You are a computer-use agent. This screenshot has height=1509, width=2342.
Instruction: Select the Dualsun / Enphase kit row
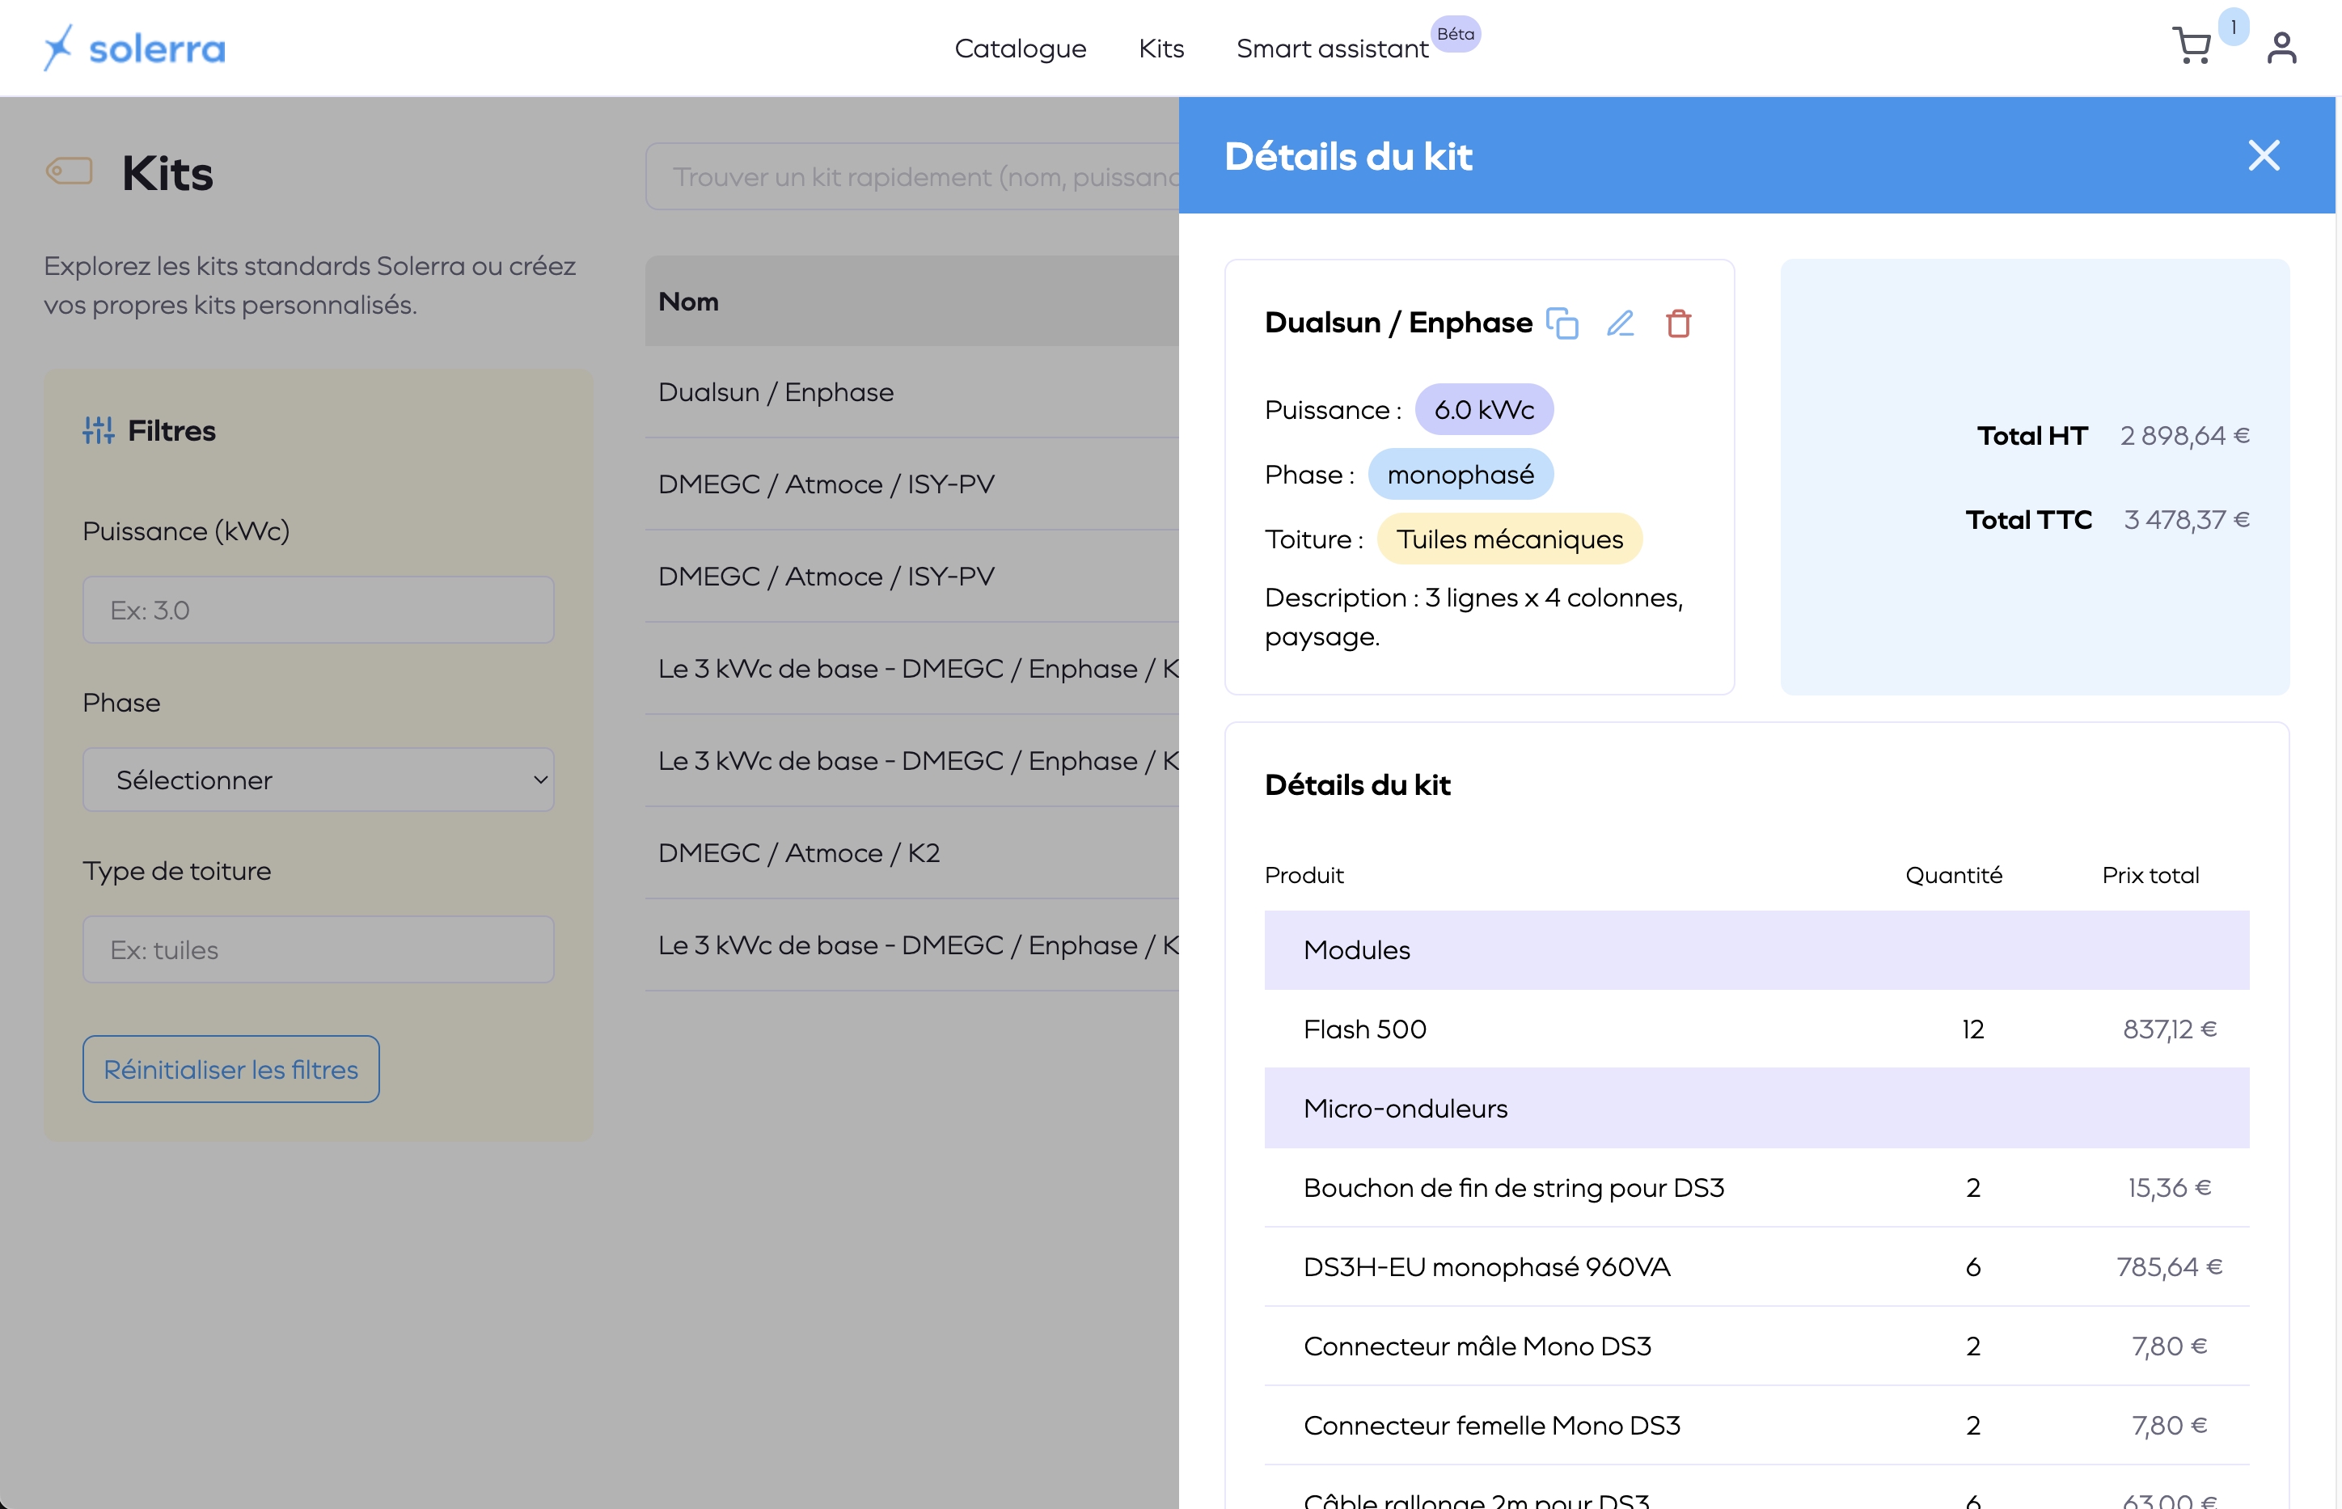tap(775, 392)
